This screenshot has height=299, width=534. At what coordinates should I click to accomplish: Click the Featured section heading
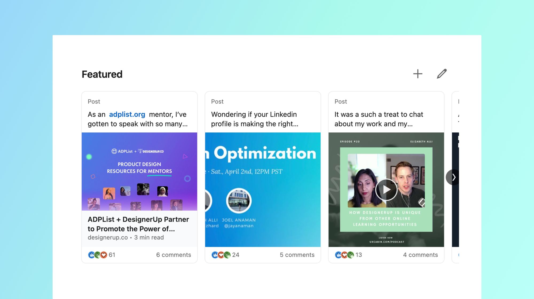pos(102,74)
